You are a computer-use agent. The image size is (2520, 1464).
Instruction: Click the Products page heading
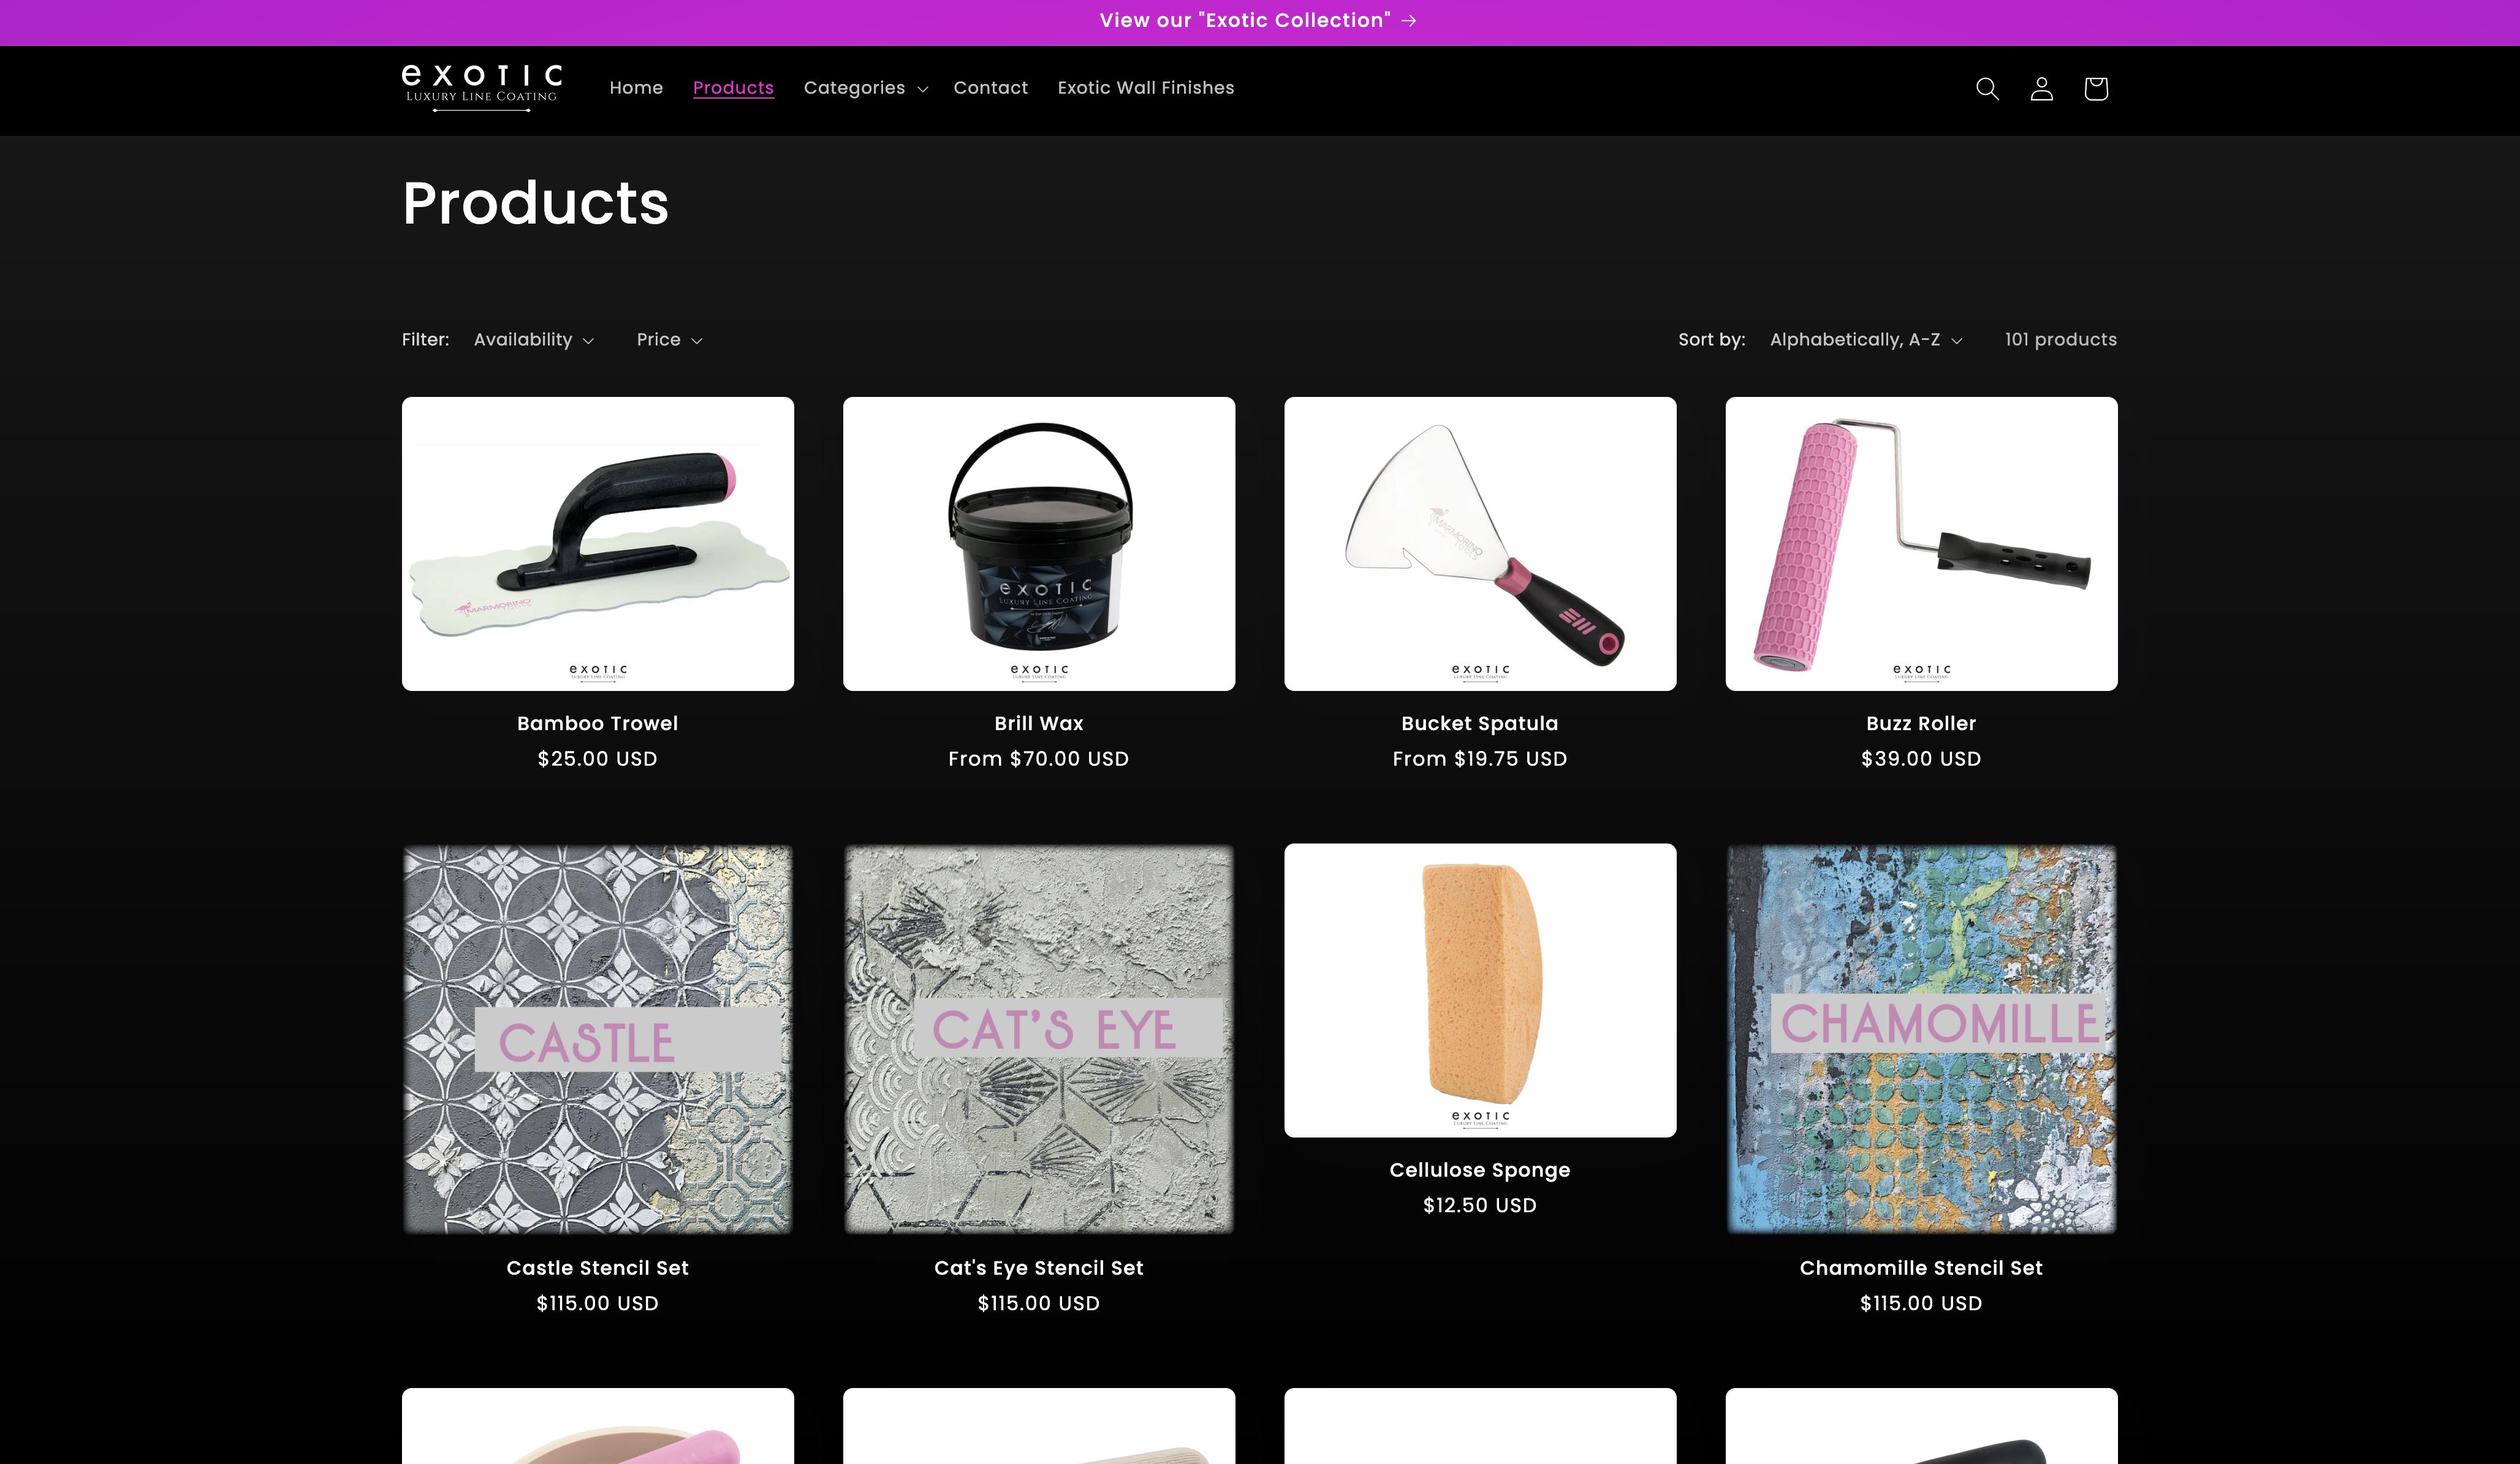pos(535,203)
